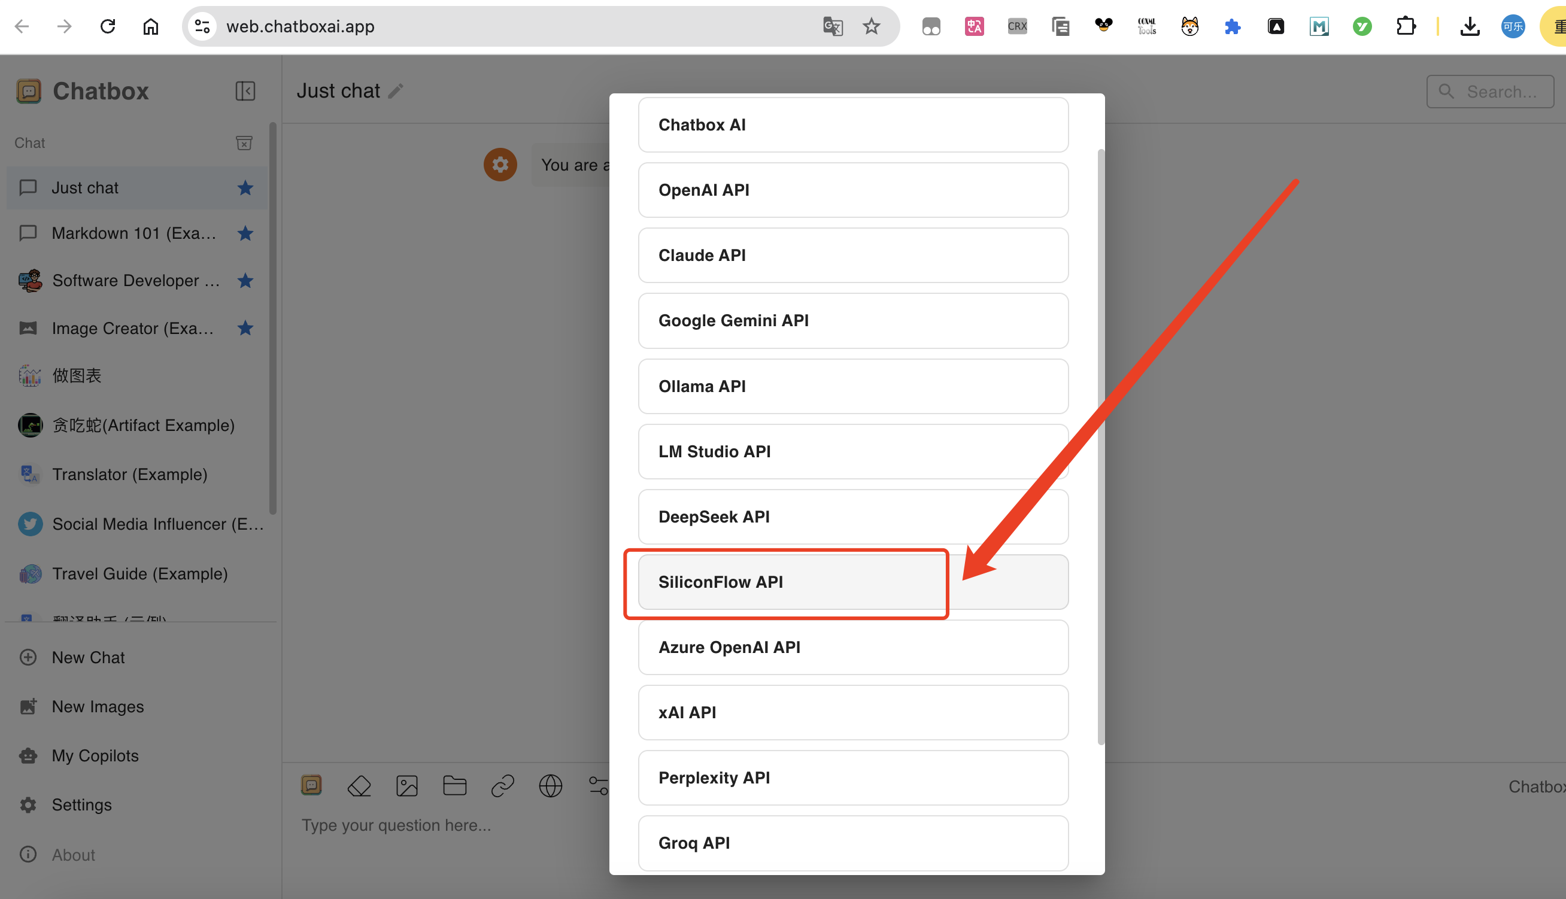Collapse the Chatbox sidebar panel icon
The height and width of the screenshot is (899, 1566).
pos(245,92)
